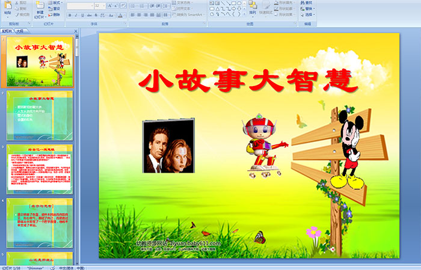Screen dimensions: 421x270
Task: Switch to the Outline (大纲) pane tab
Action: click(20, 31)
